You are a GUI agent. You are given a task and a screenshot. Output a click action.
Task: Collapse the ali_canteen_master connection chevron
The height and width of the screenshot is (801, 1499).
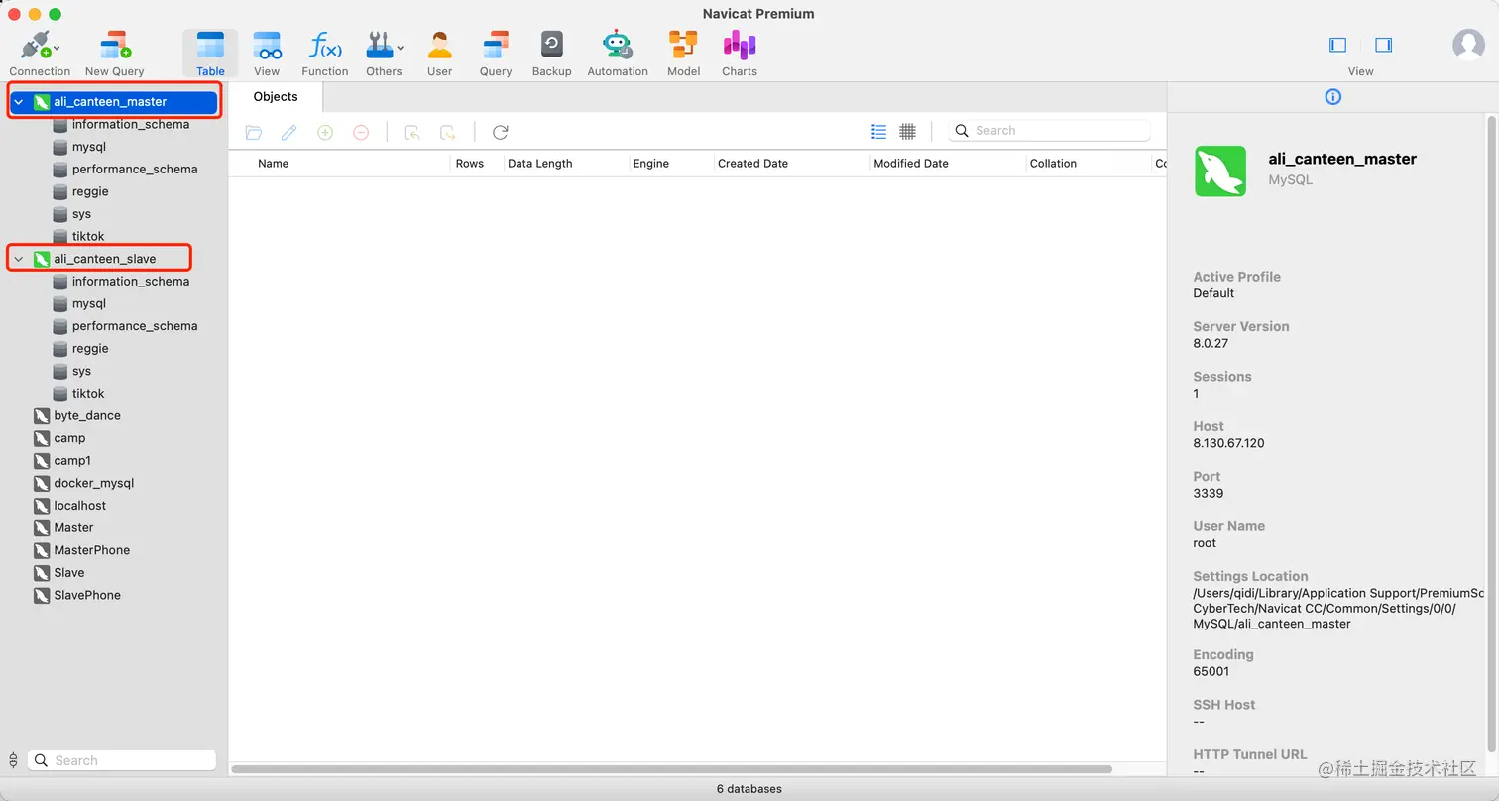18,102
